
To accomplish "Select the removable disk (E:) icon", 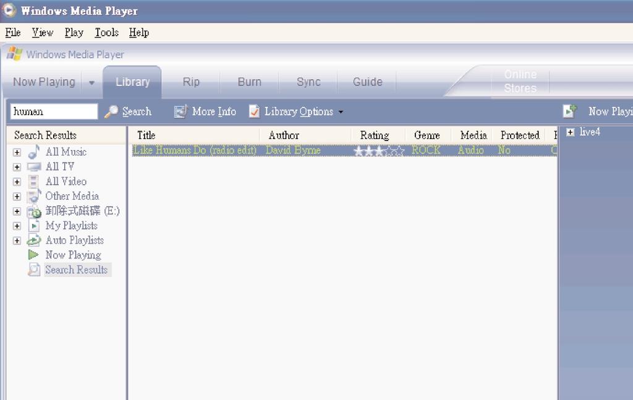I will point(34,211).
